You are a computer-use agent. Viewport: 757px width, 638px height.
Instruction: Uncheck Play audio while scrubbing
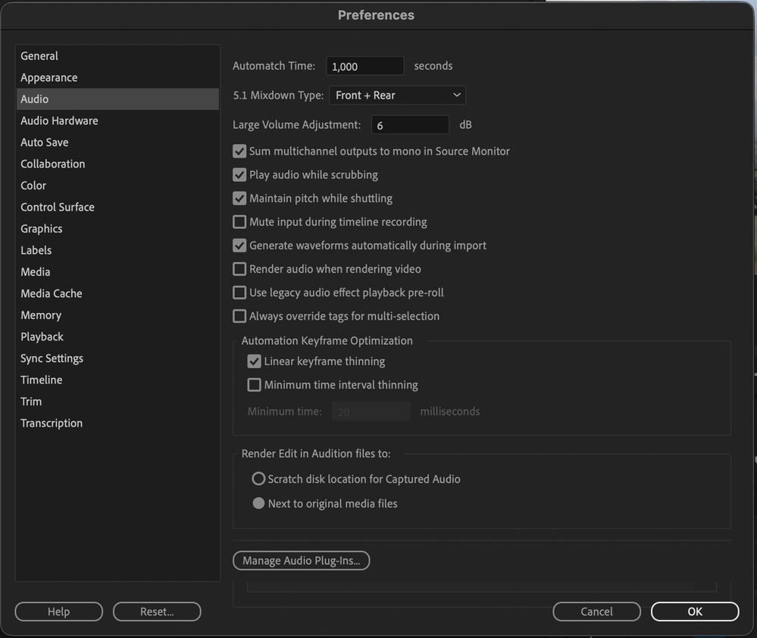(x=239, y=175)
